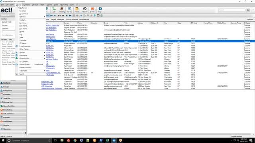This screenshot has height=143, width=255.
Task: Click the Task List icon in navigation pane
Action: tap(2, 98)
